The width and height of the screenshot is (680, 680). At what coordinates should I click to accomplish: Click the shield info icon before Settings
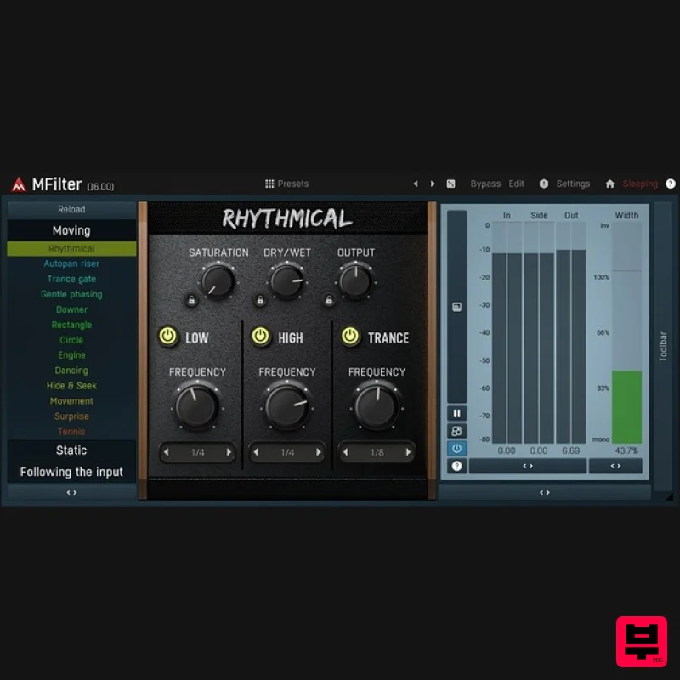tap(543, 184)
